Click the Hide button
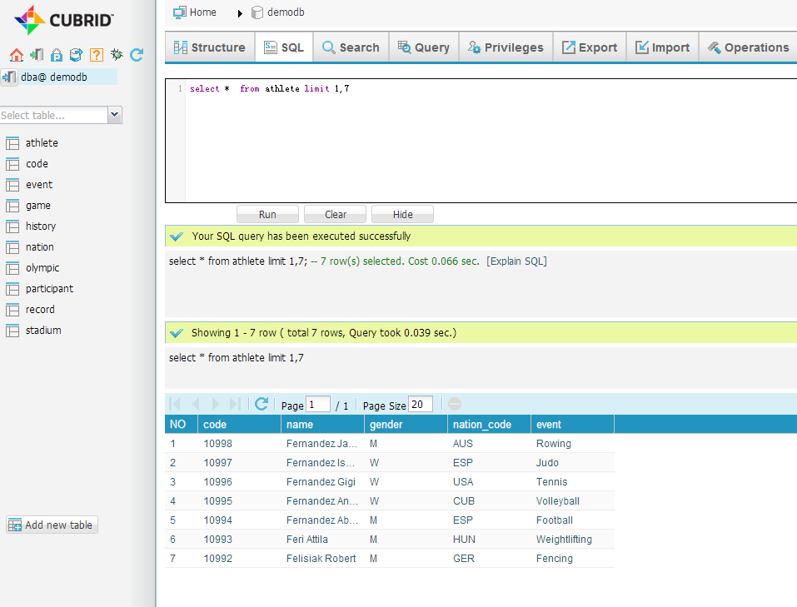This screenshot has width=797, height=607. click(x=402, y=215)
